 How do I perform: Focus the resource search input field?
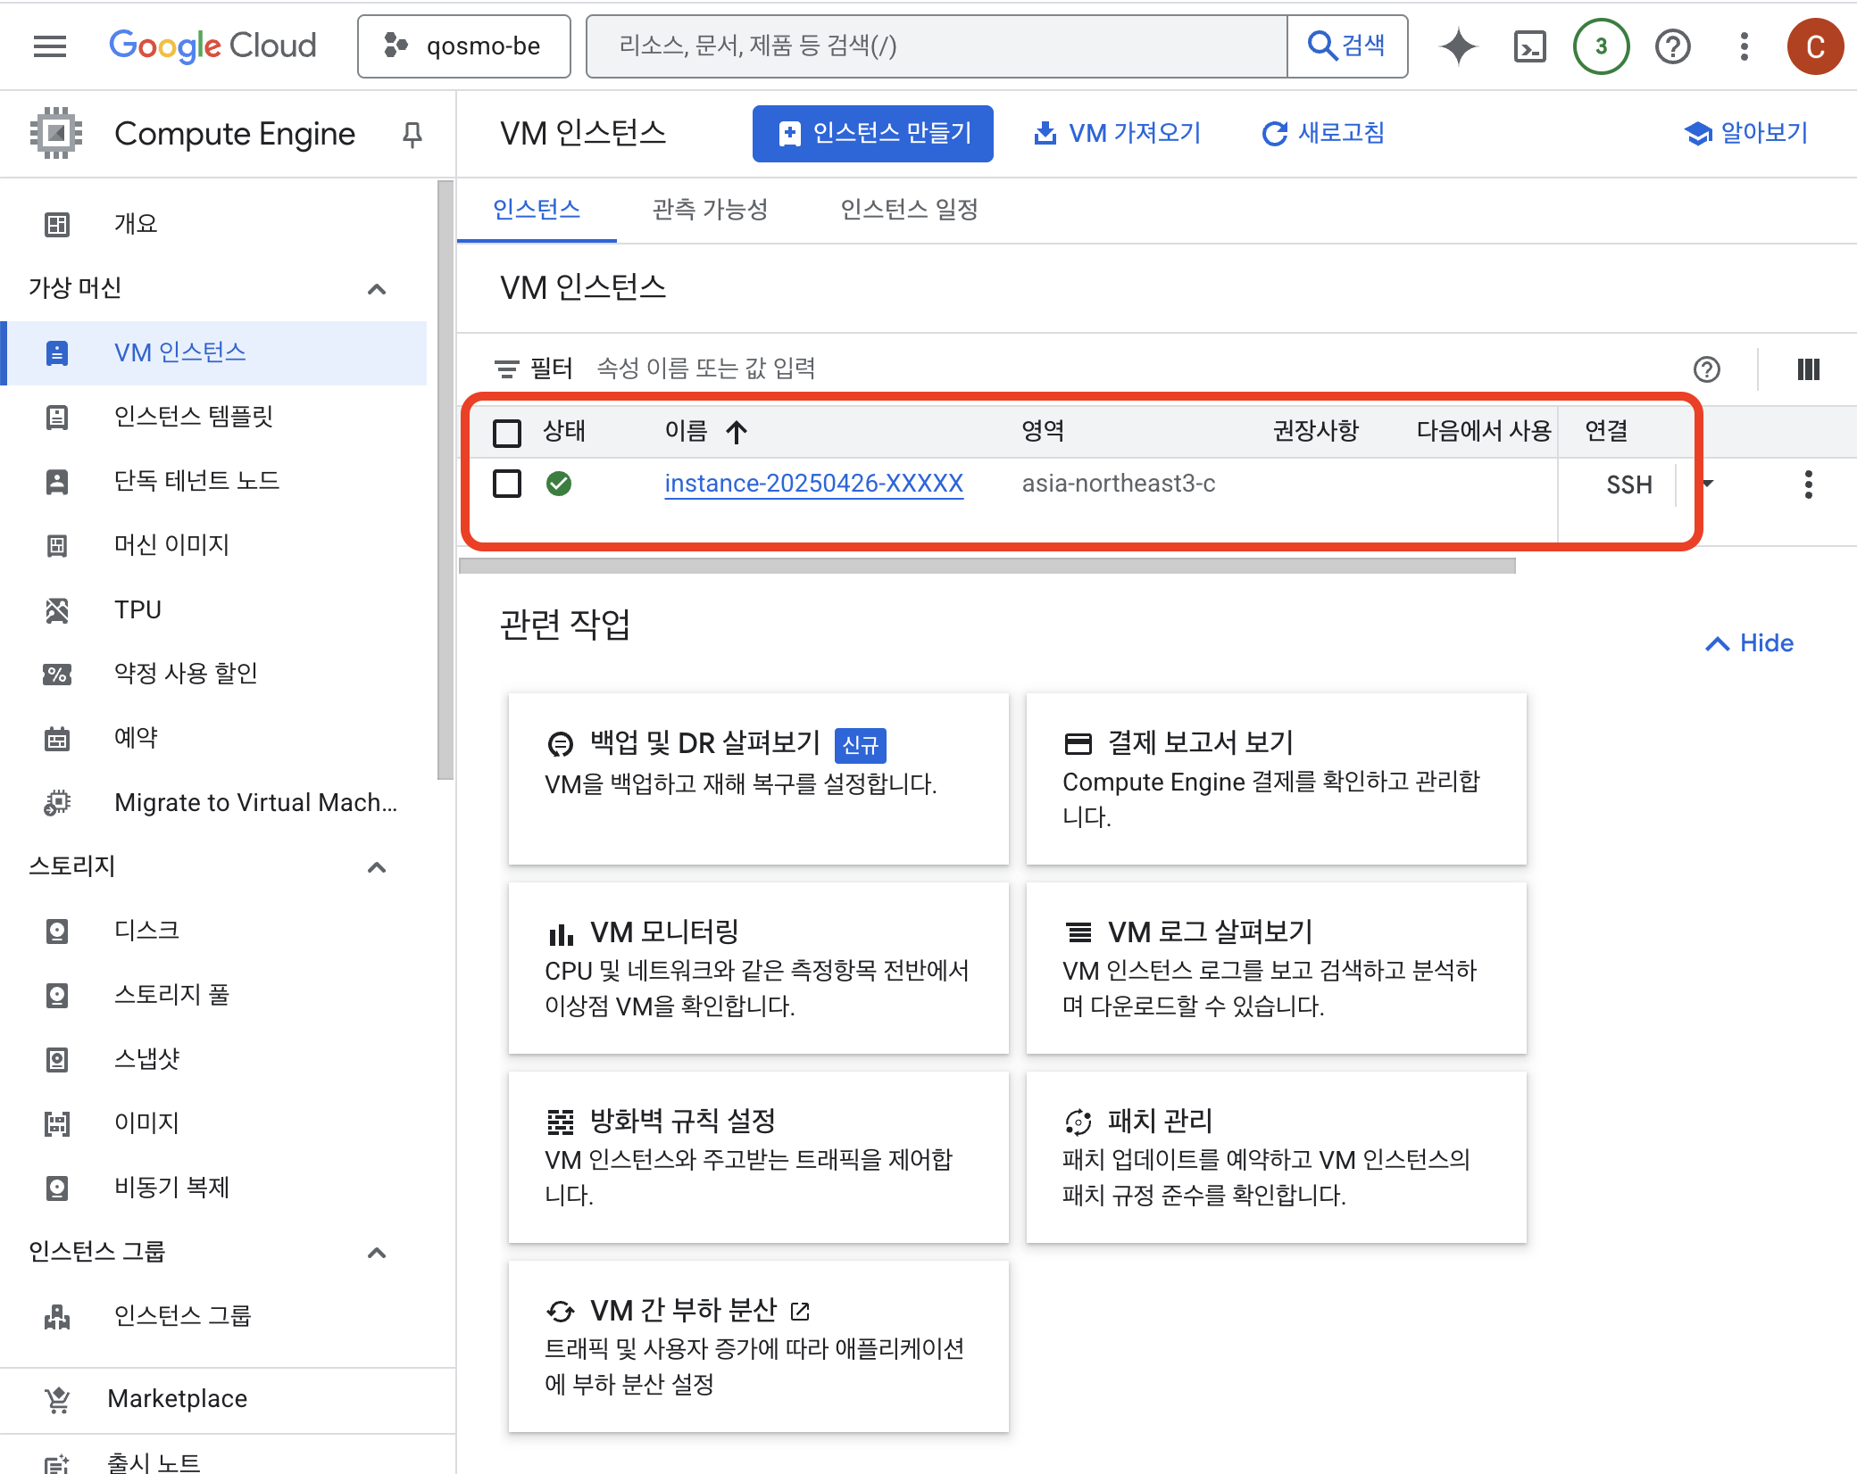click(937, 46)
